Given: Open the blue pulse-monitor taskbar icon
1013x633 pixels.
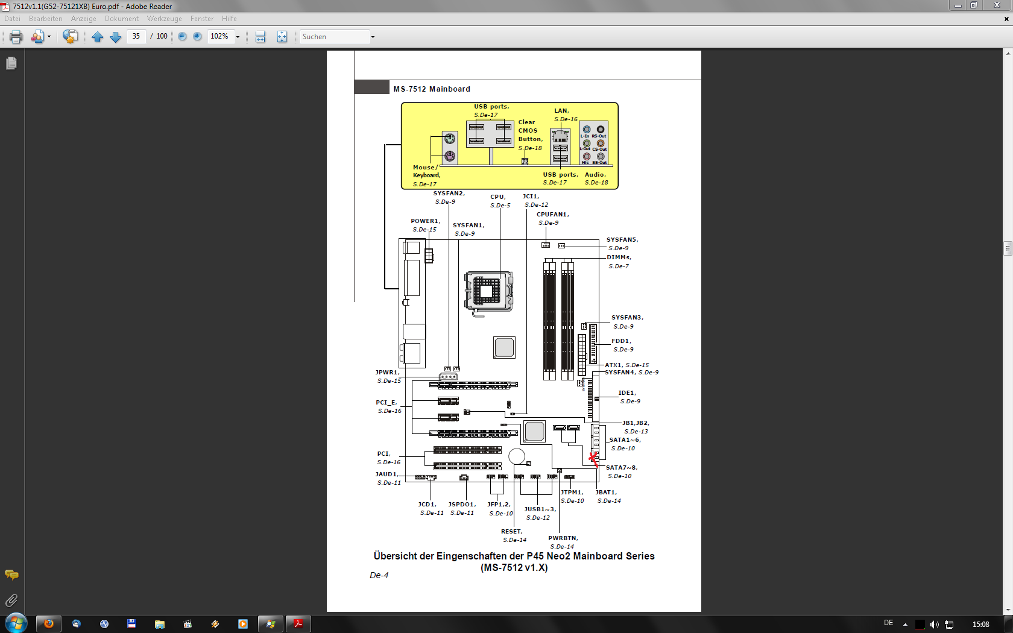Looking at the screenshot, I should 104,624.
